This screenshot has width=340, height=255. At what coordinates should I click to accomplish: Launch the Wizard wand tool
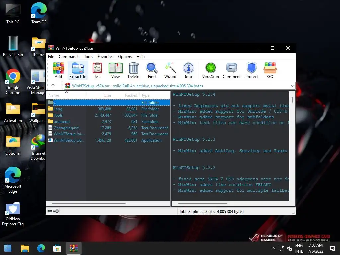coord(170,70)
